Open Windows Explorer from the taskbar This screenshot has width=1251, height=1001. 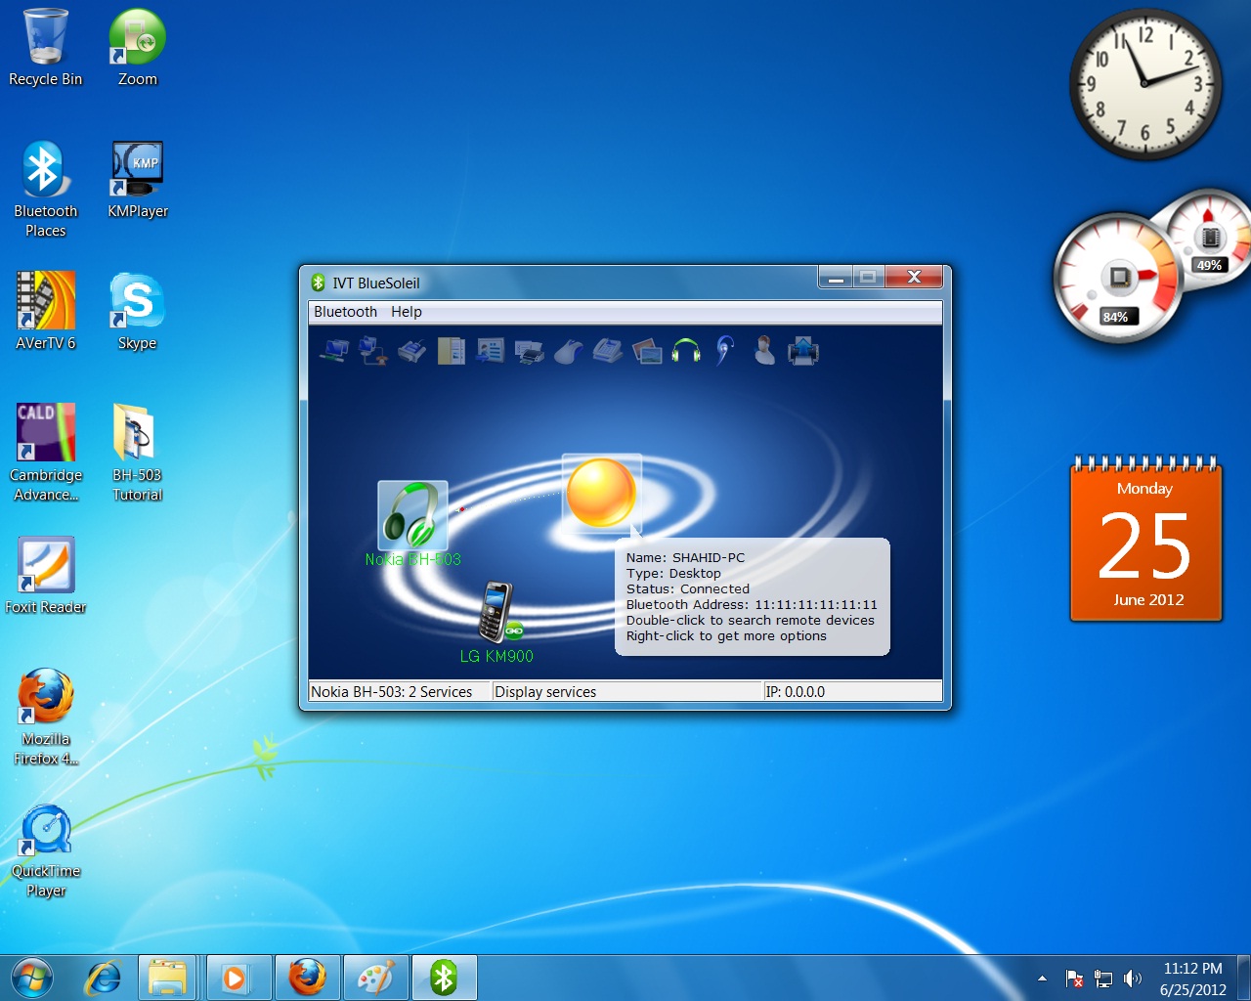167,978
